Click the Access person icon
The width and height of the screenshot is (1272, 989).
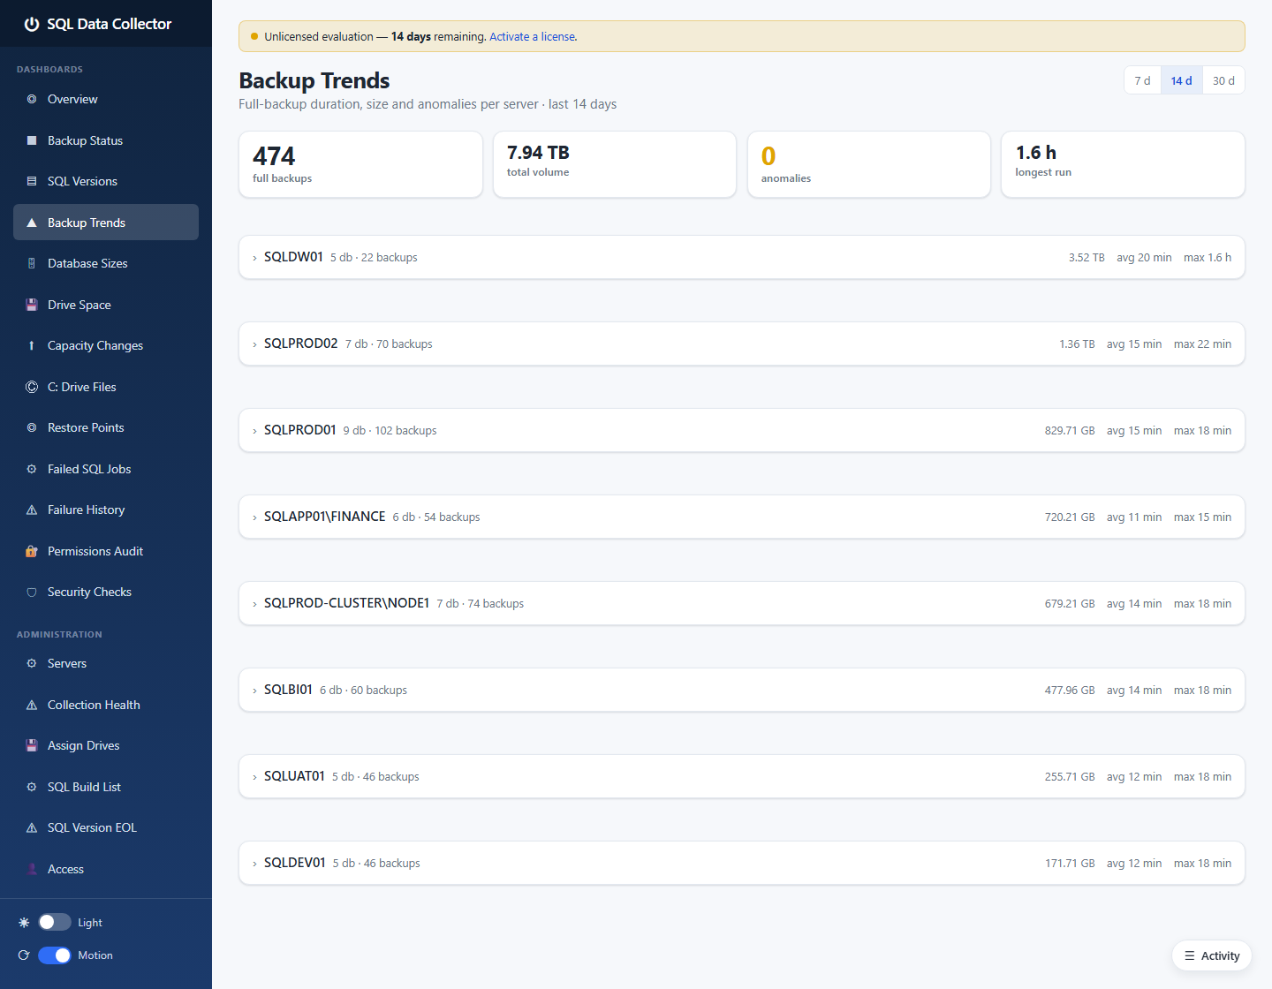tap(32, 869)
